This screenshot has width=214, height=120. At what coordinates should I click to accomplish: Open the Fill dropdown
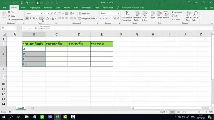(x=175, y=16)
